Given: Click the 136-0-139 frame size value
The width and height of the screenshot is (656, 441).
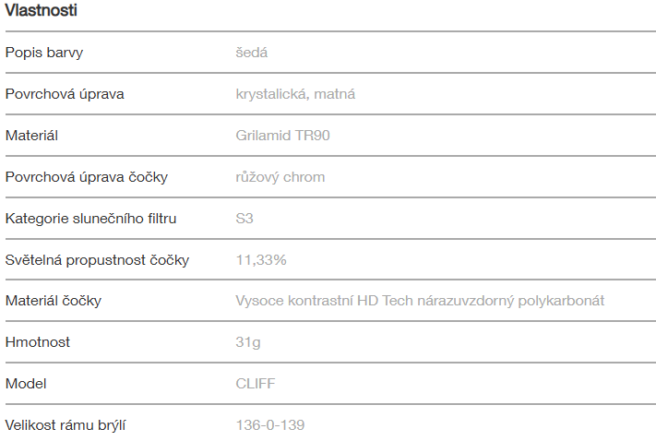Looking at the screenshot, I should pyautogui.click(x=270, y=425).
